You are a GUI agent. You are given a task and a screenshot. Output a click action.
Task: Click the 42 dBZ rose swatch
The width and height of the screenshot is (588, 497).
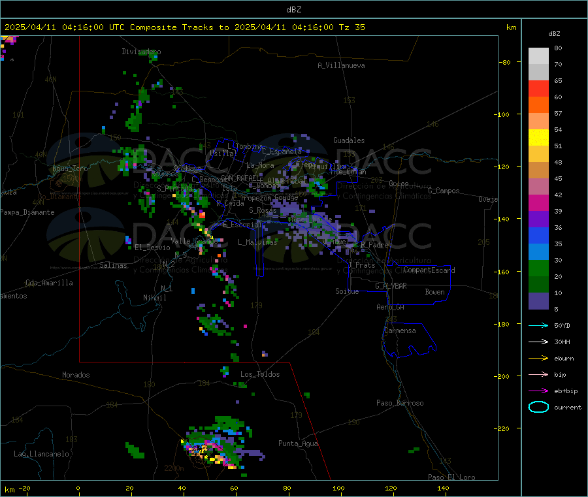click(x=538, y=186)
